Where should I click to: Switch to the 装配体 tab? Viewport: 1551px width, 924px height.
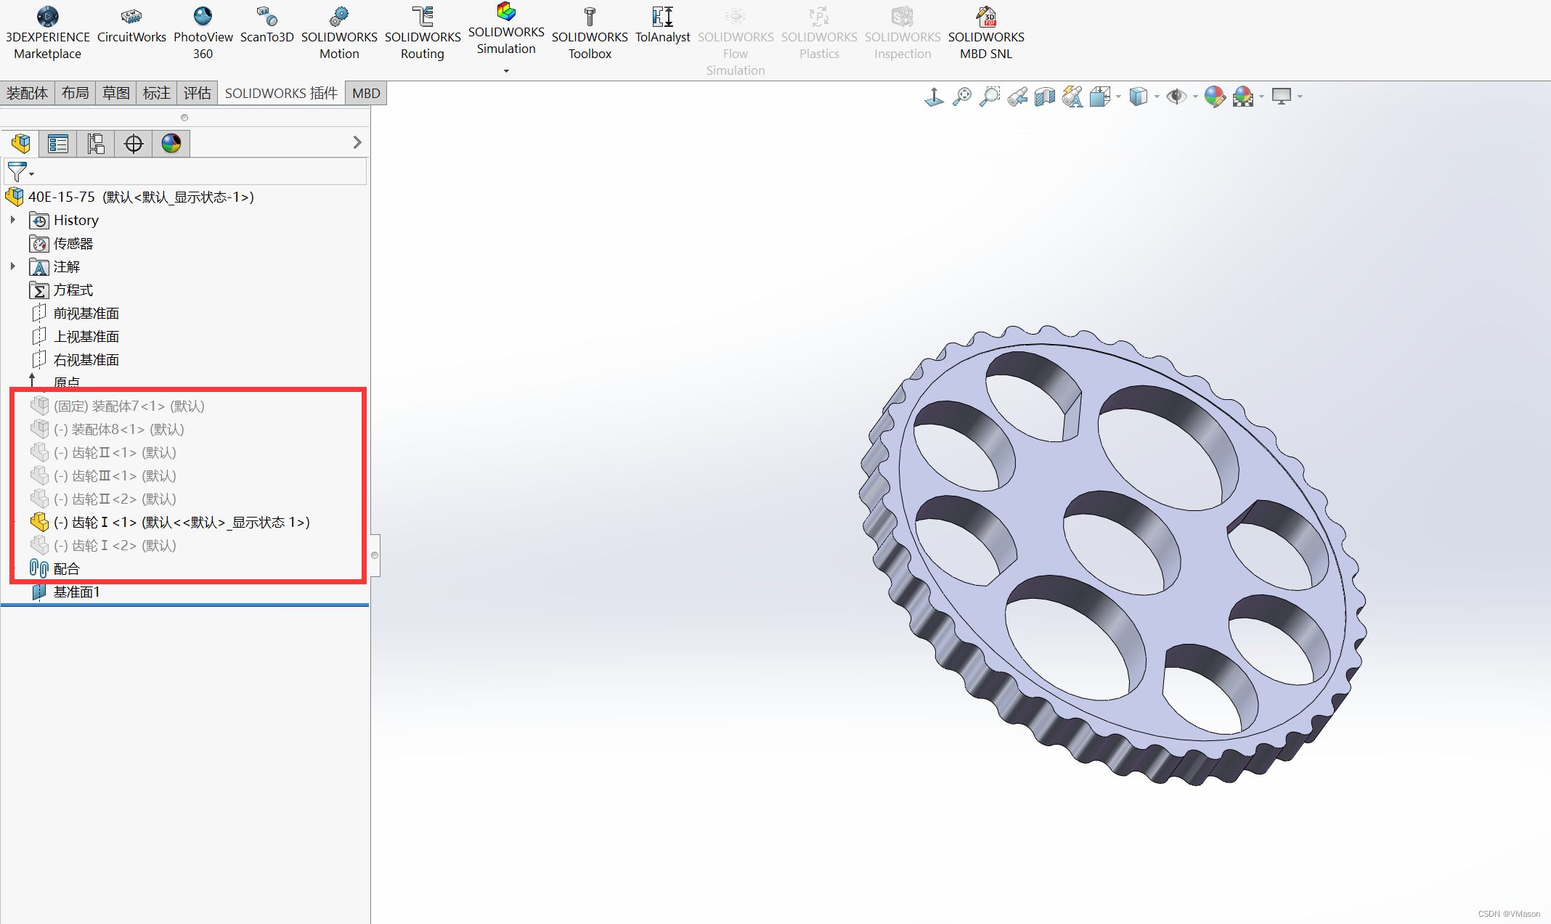tap(28, 93)
